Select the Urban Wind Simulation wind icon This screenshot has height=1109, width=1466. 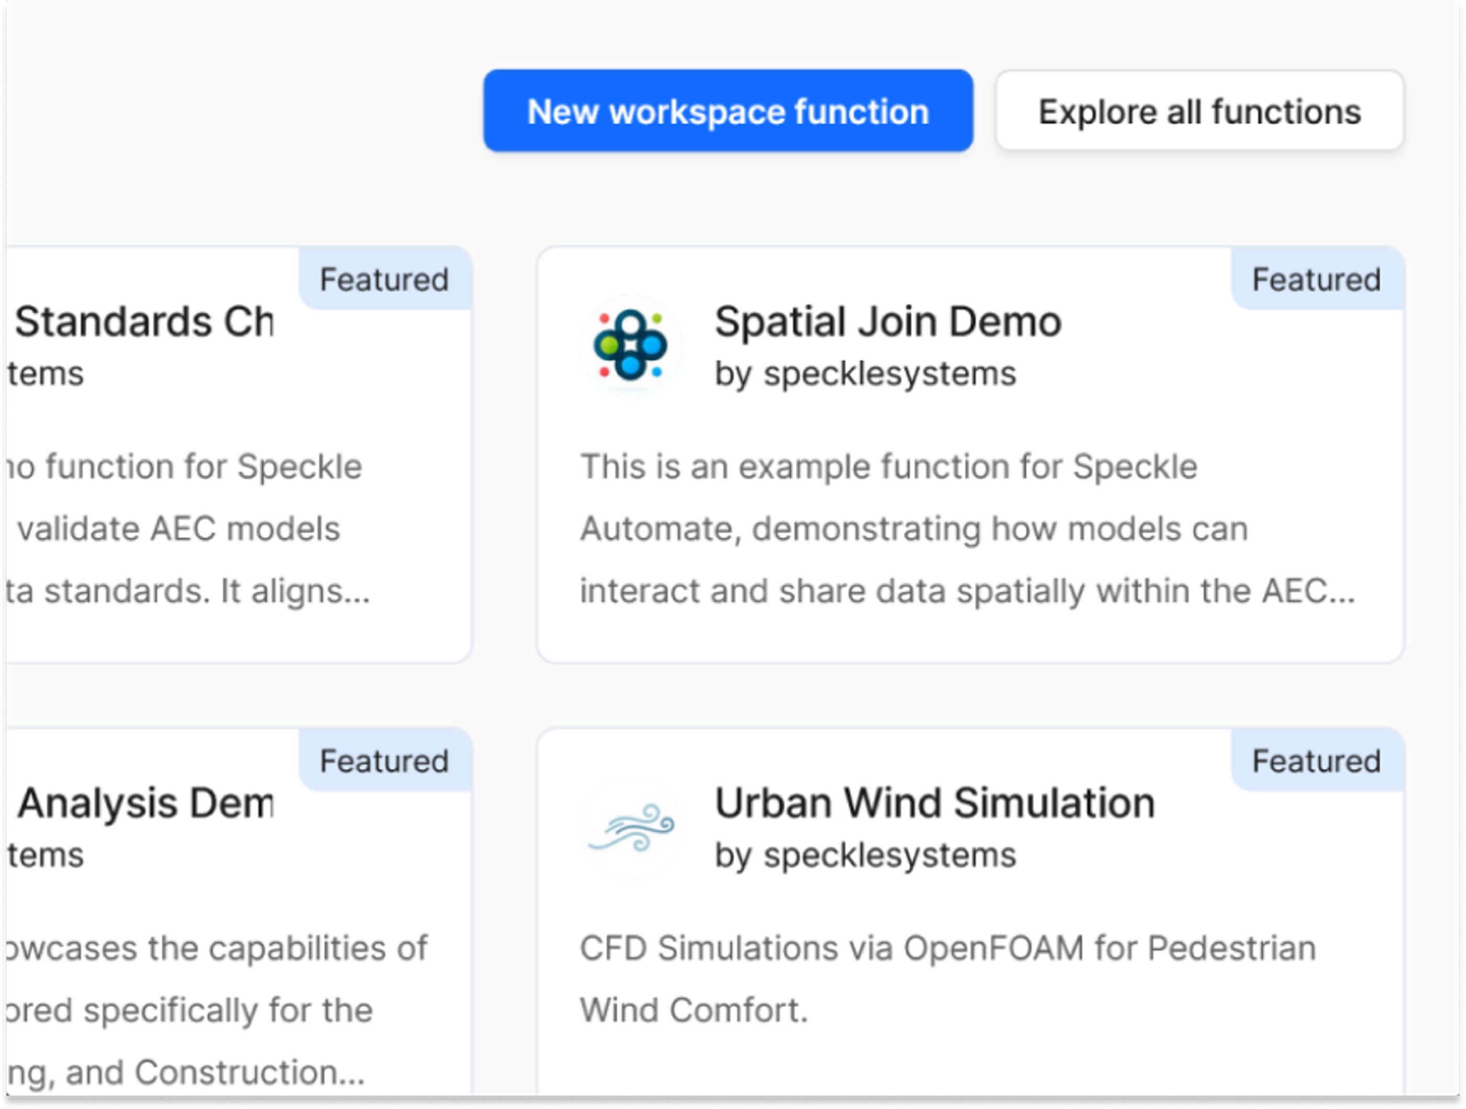click(631, 827)
